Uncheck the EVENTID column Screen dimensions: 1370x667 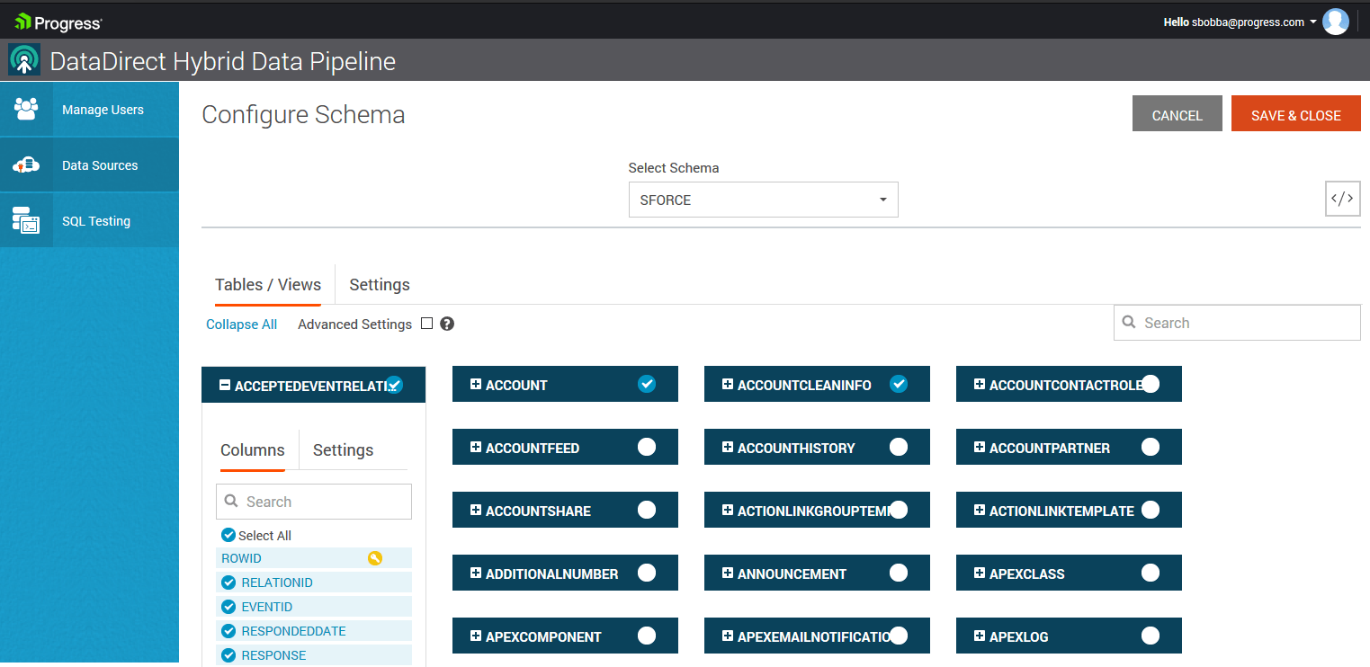[228, 607]
